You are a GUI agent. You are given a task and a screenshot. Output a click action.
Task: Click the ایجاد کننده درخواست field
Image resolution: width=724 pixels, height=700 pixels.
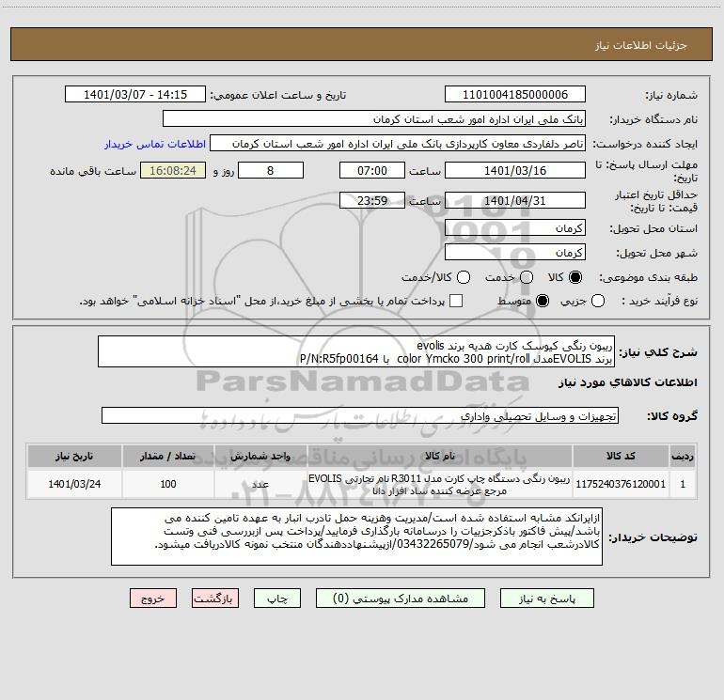pyautogui.click(x=398, y=144)
